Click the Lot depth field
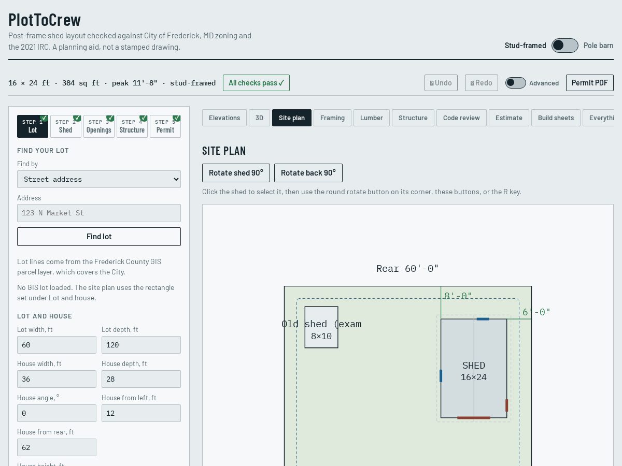The image size is (622, 466). click(141, 345)
